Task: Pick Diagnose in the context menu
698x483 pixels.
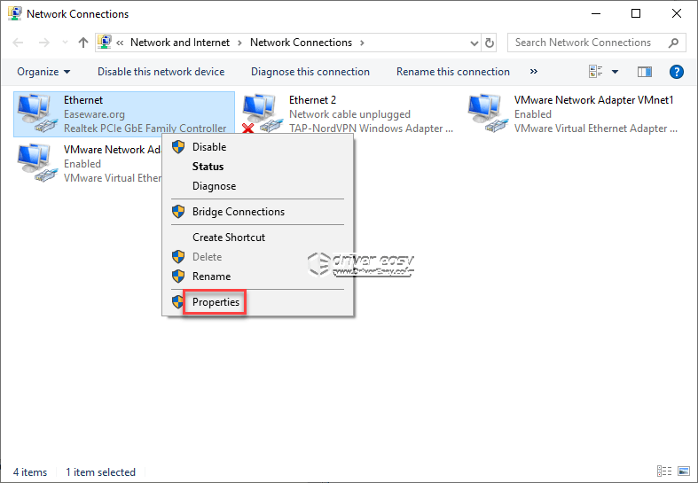Action: click(x=214, y=186)
